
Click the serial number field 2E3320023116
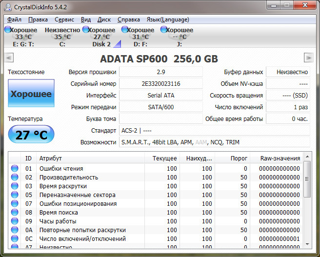point(161,83)
